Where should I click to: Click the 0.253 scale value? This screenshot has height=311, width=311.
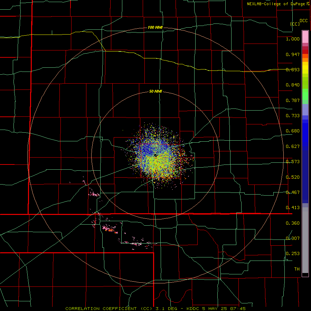coord(293,254)
